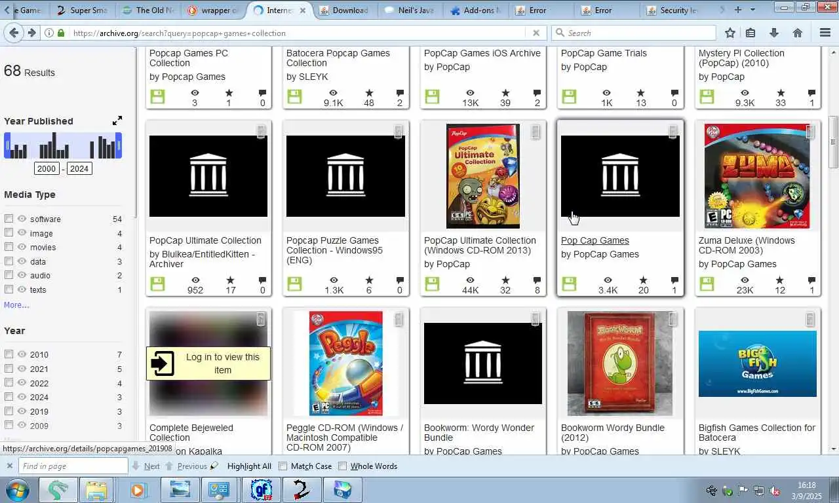Open a new tab with plus button
Viewport: 839px width, 503px height.
(738, 10)
